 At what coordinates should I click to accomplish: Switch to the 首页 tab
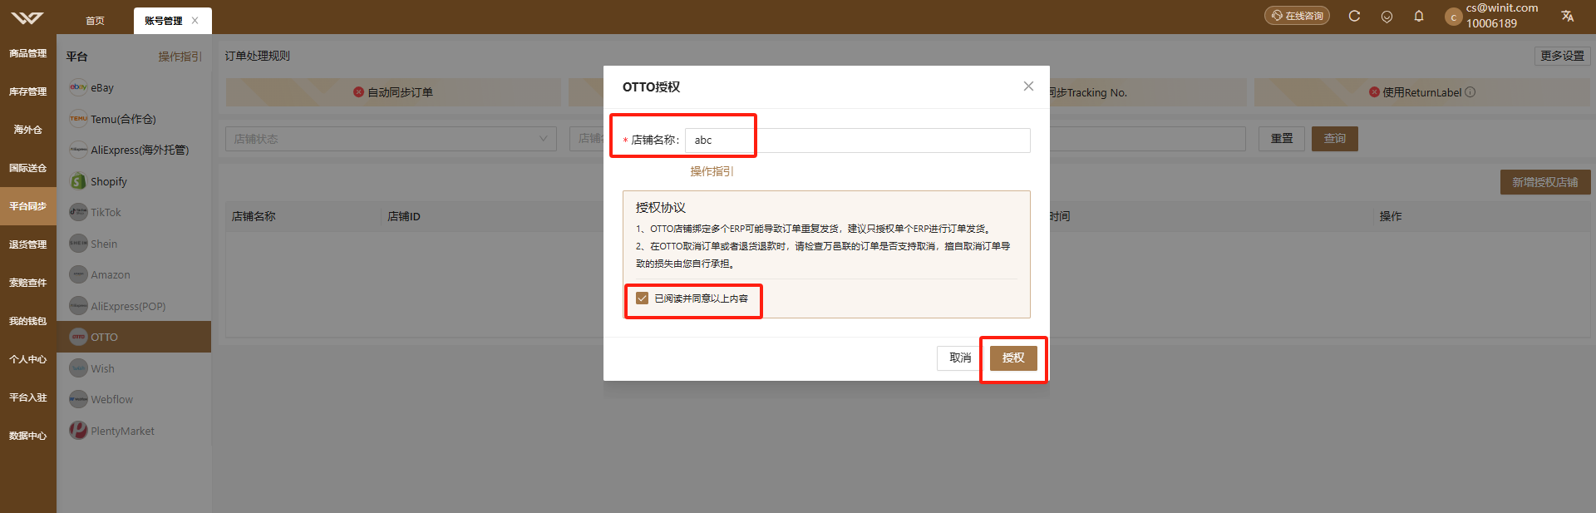tap(96, 21)
